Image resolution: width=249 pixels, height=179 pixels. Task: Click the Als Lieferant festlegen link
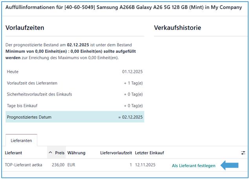click(x=194, y=166)
